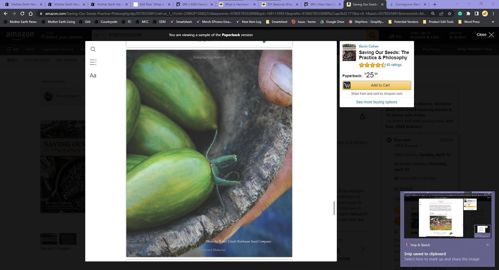The image size is (499, 270).
Task: Close the Edit Post tab
Action: tap(169, 4)
